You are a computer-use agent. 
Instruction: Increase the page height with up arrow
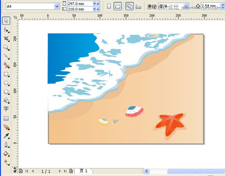(98, 9)
